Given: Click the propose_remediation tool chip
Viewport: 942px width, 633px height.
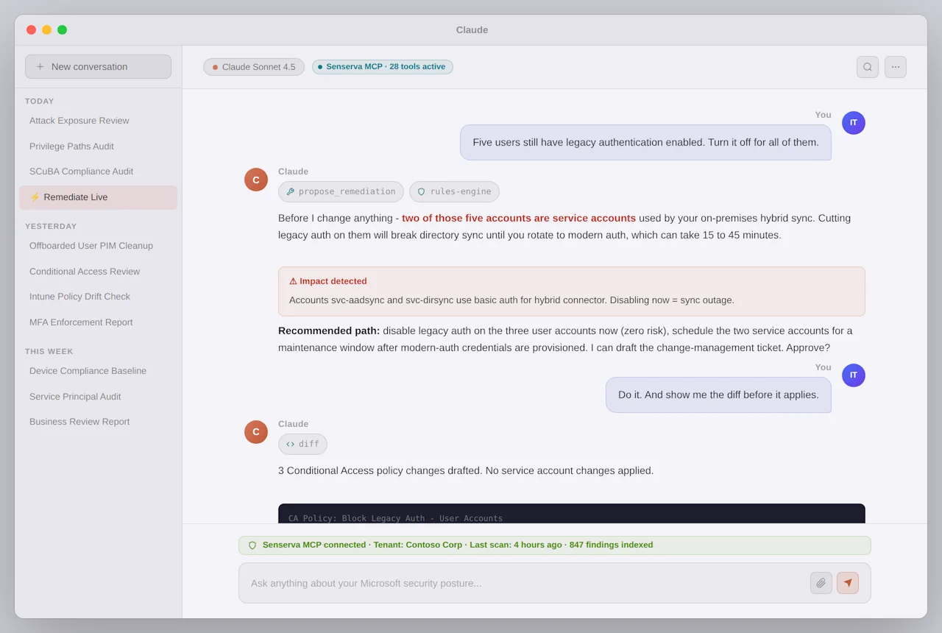Looking at the screenshot, I should click(341, 191).
